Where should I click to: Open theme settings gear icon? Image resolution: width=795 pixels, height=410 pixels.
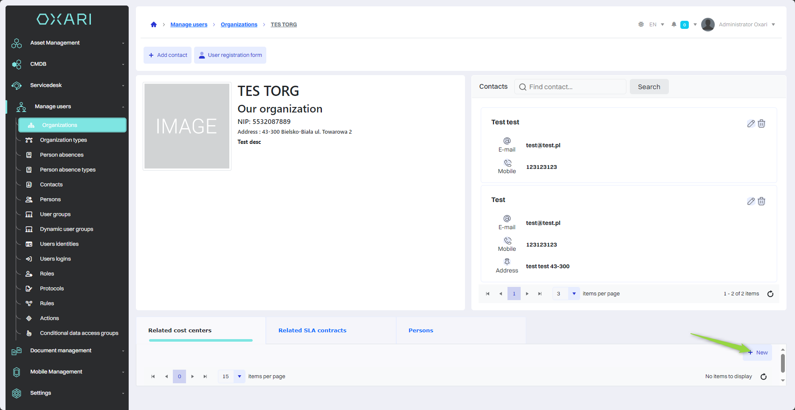641,25
